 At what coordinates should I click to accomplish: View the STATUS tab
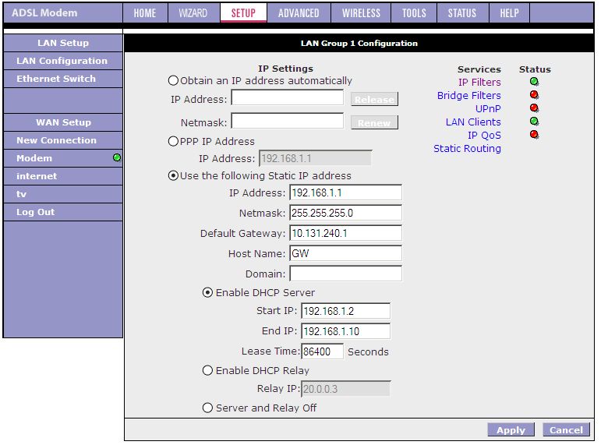[x=462, y=13]
